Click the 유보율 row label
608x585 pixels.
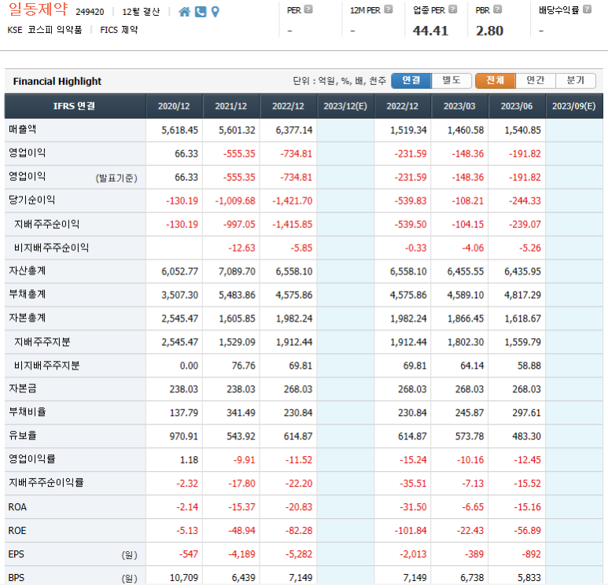[23, 436]
